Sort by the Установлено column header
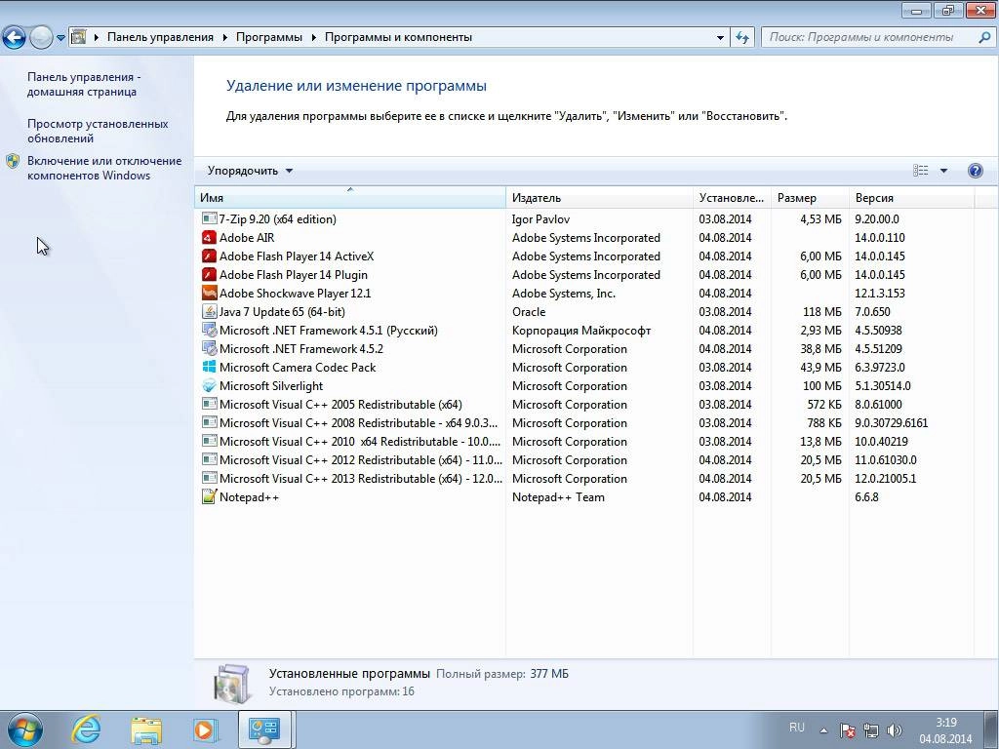This screenshot has width=999, height=749. (x=732, y=197)
